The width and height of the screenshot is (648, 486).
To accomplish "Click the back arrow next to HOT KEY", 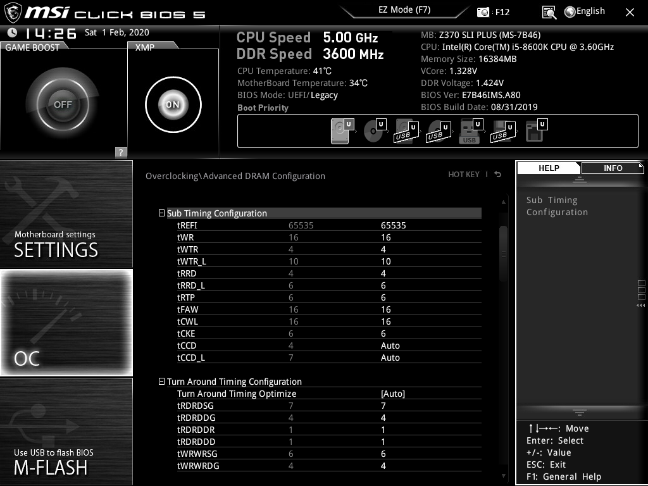I will [498, 175].
